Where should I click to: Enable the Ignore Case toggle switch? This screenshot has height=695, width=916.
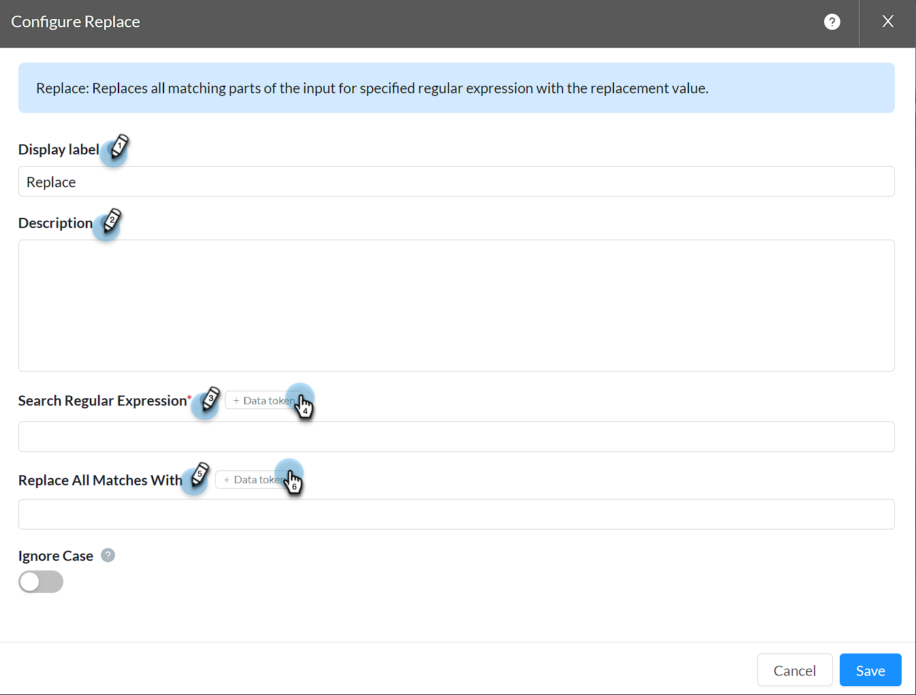point(41,582)
